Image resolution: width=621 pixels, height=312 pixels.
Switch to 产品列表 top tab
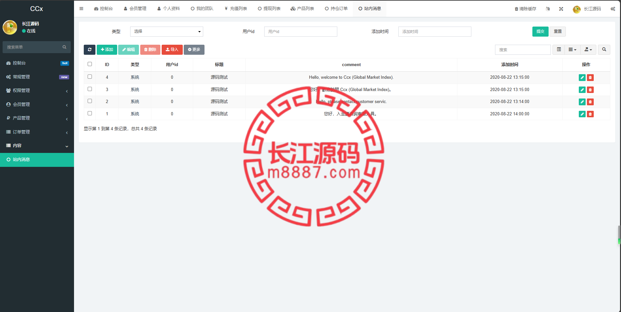302,9
